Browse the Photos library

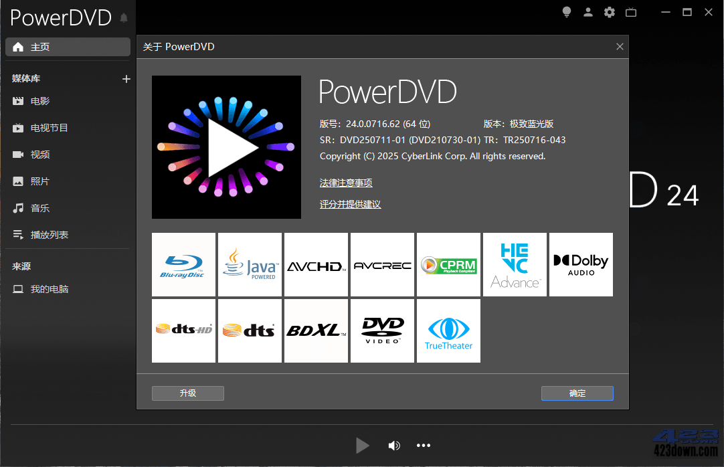coord(39,181)
